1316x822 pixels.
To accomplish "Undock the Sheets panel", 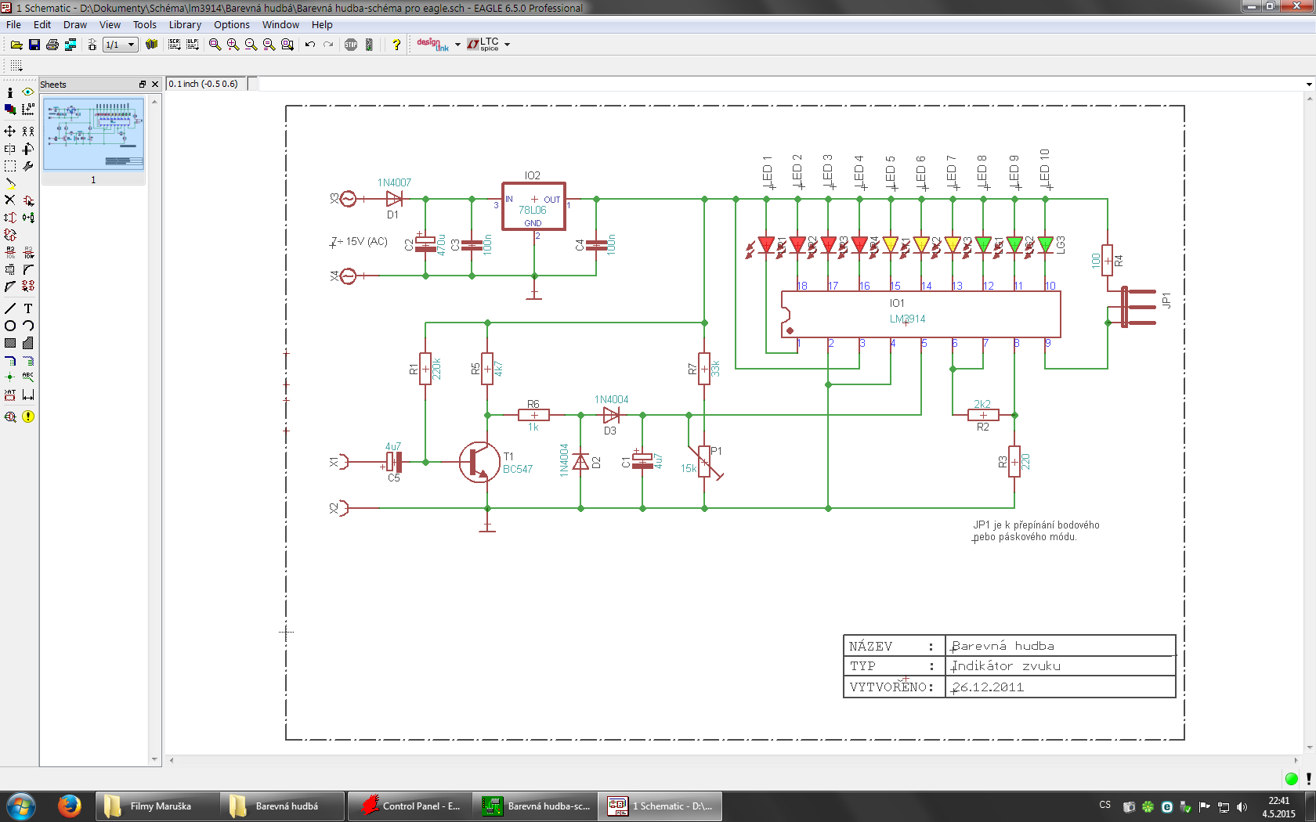I will tap(143, 85).
